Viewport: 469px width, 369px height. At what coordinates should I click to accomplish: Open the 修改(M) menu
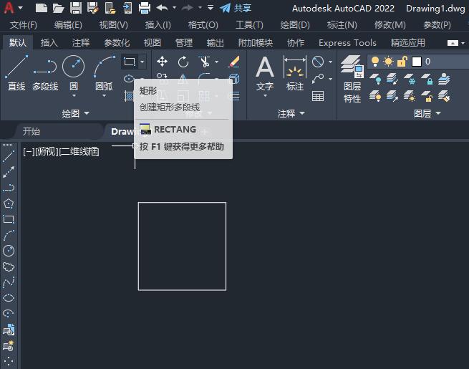390,25
